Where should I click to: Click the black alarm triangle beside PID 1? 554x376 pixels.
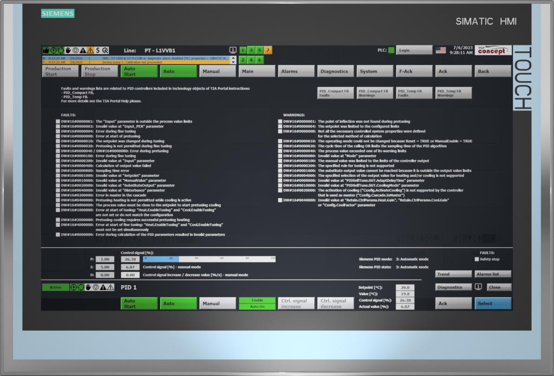point(103,287)
